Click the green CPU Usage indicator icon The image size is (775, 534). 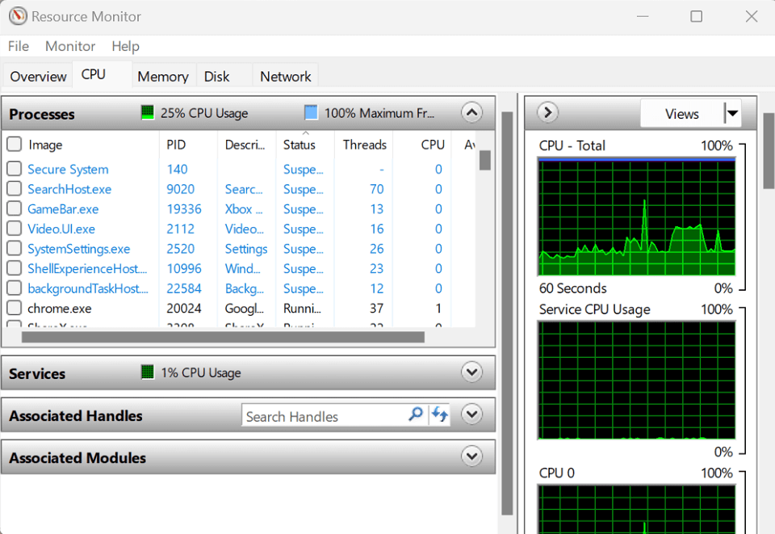[x=148, y=112]
